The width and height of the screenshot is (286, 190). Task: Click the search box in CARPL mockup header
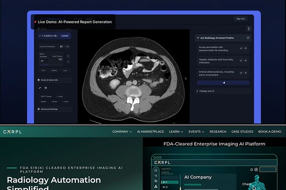point(268,170)
